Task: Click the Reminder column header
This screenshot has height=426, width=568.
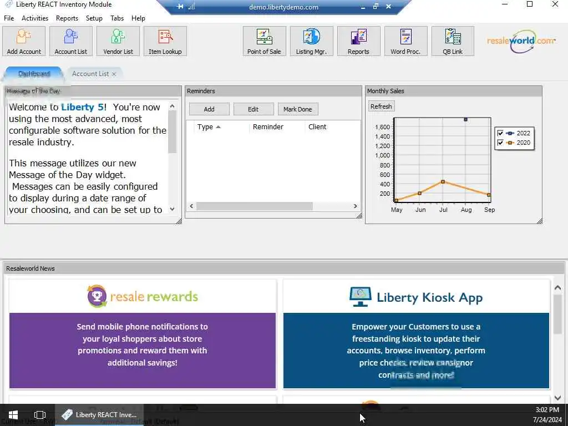Action: click(268, 127)
